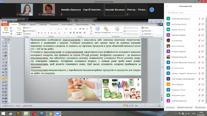Click the Найти участника search field
207x116 pixels.
(185, 12)
